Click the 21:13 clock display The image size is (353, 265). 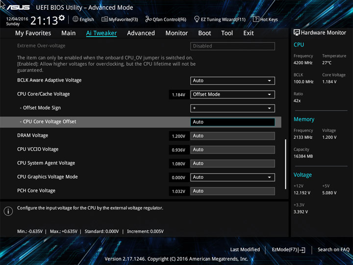point(44,21)
